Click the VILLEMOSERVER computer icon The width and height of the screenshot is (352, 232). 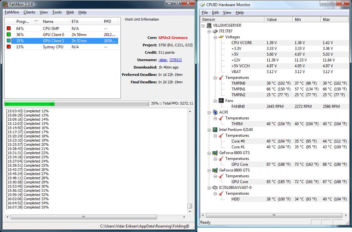(209, 25)
